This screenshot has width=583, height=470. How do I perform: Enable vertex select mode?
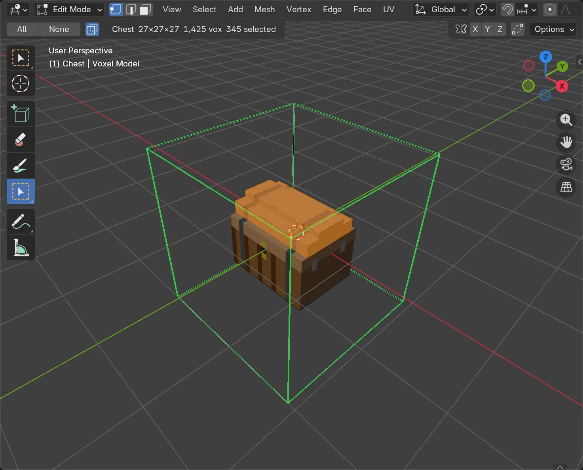click(116, 9)
